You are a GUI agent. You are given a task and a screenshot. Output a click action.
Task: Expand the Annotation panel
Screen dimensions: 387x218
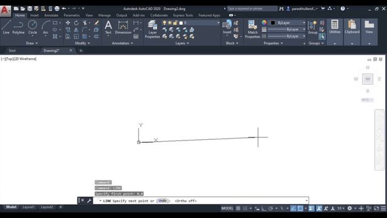(x=122, y=43)
